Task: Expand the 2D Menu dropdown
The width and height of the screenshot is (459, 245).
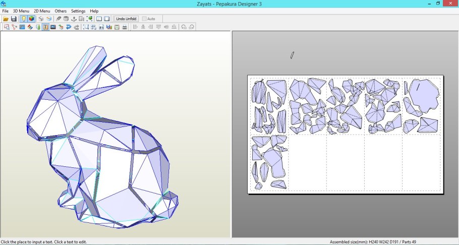Action: point(42,11)
